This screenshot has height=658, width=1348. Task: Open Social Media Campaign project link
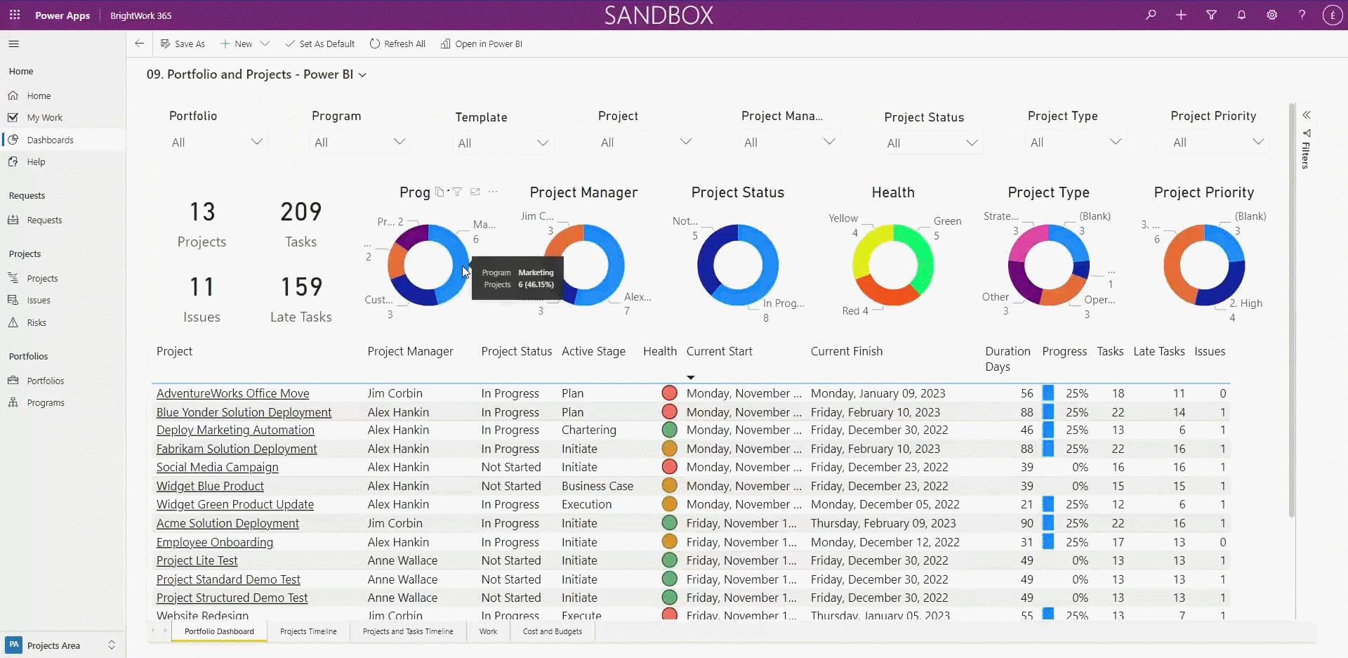click(x=217, y=467)
